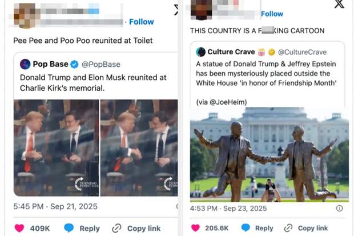Click Culture Crave profile avatar

click(x=200, y=52)
